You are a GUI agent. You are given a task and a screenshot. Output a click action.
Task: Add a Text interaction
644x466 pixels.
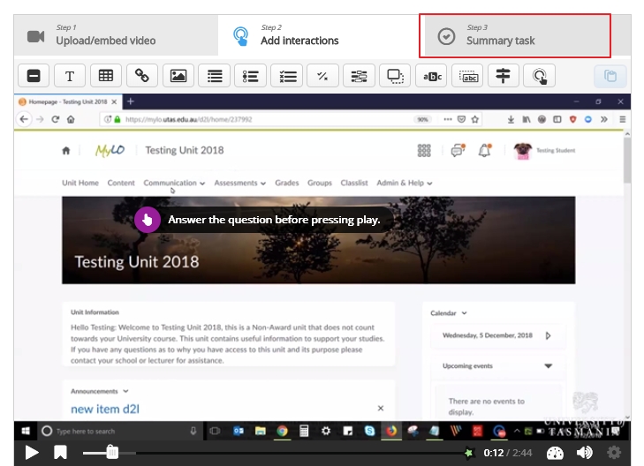tap(70, 76)
